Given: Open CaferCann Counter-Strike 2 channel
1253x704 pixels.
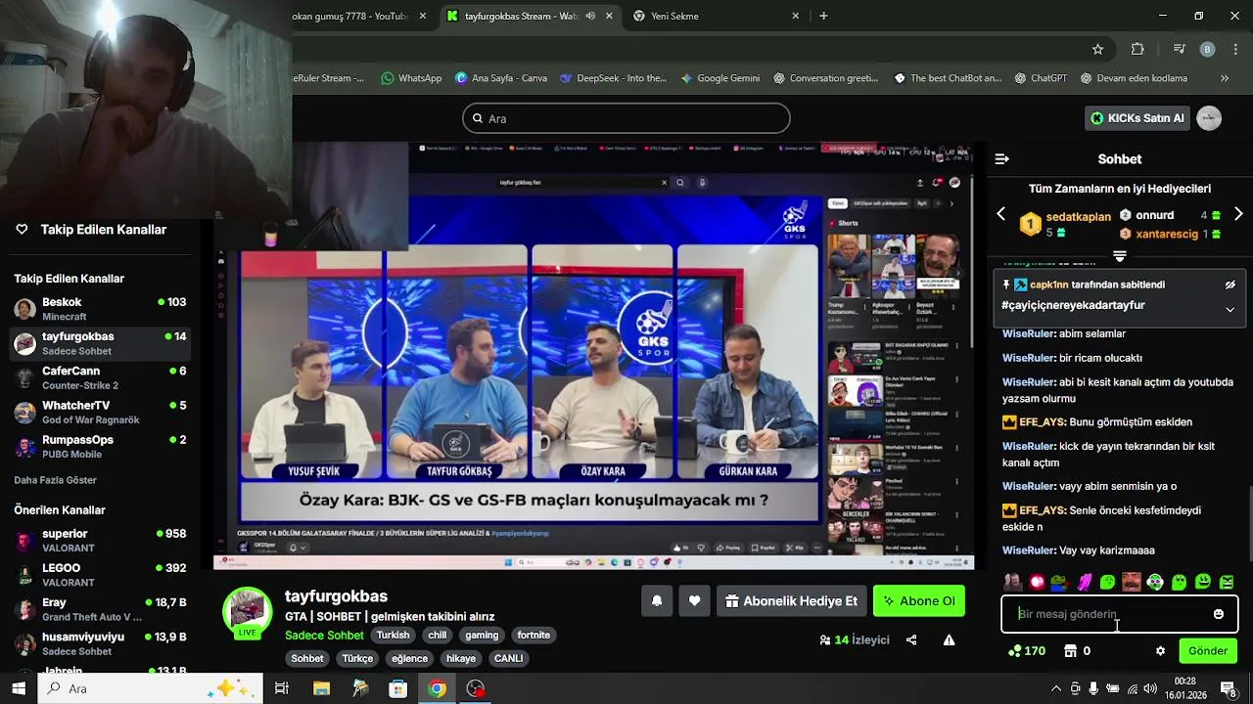Looking at the screenshot, I should (100, 377).
